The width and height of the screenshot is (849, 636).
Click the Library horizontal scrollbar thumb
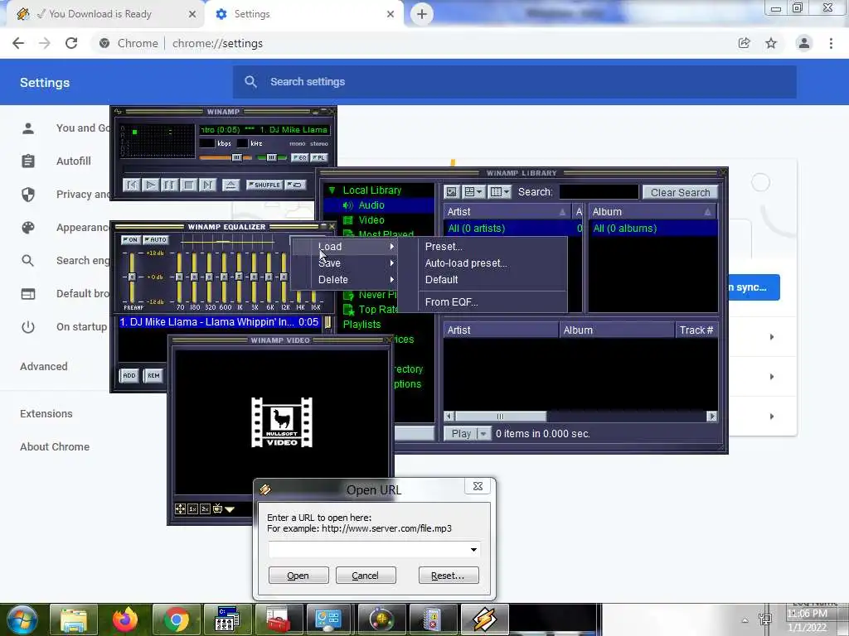click(x=500, y=417)
